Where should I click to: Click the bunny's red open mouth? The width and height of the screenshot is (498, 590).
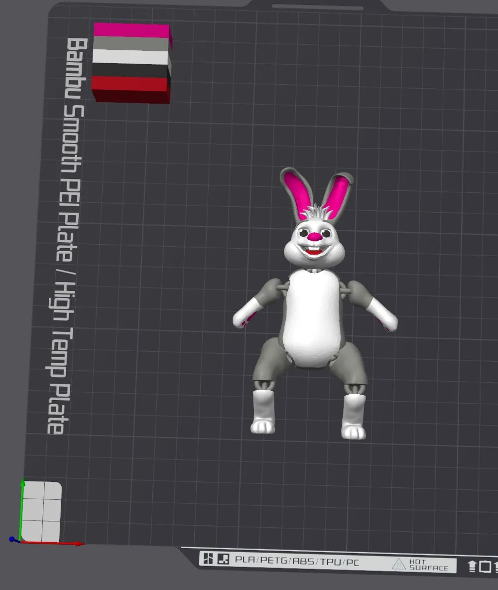(314, 251)
